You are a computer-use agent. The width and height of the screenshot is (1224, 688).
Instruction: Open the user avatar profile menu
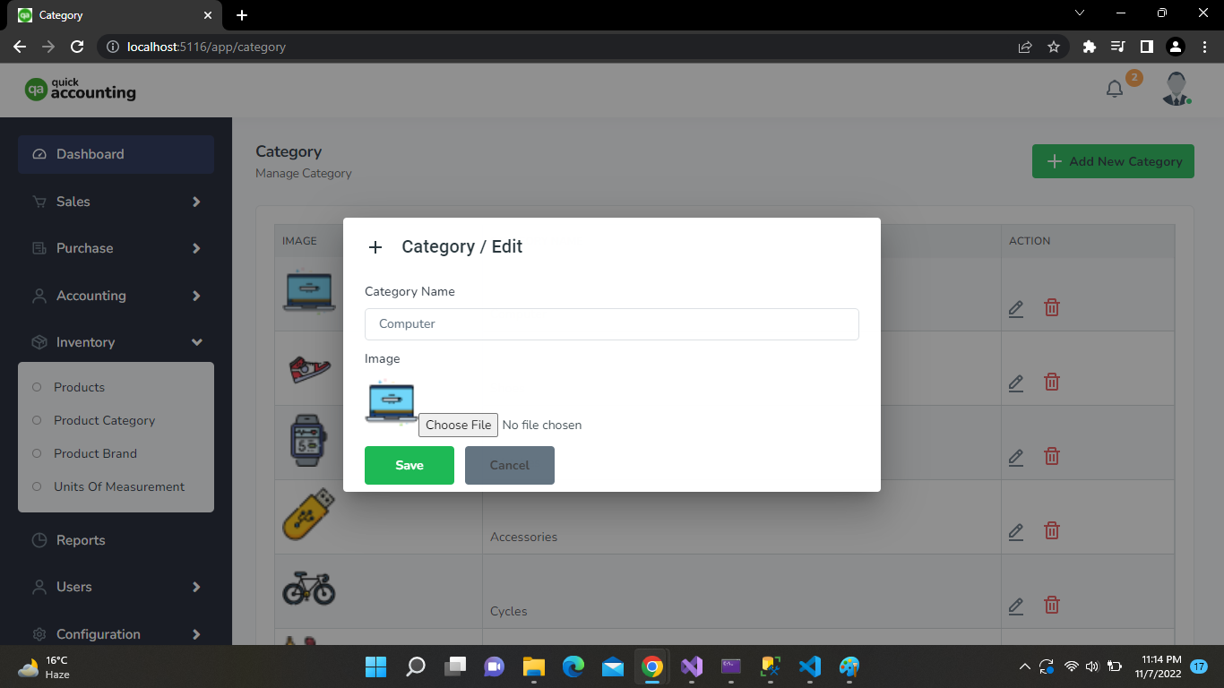pyautogui.click(x=1176, y=89)
